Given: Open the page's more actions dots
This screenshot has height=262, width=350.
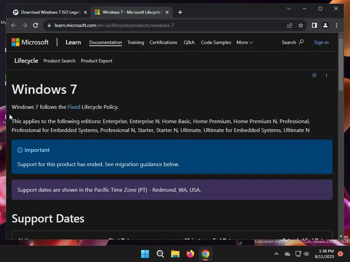Looking at the screenshot, I should pyautogui.click(x=326, y=75).
